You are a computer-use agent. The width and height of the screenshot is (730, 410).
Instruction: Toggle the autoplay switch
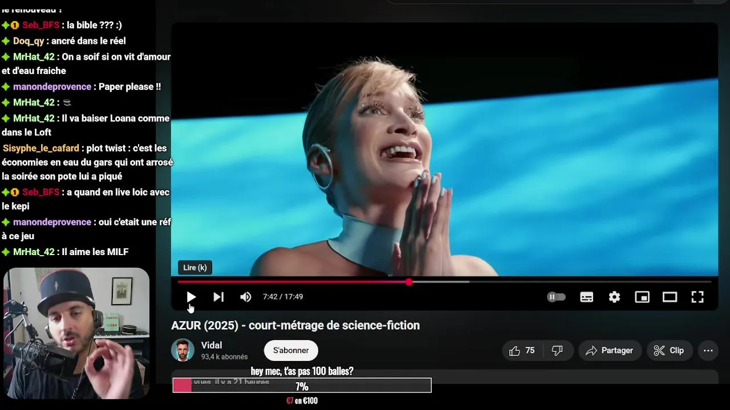click(556, 297)
